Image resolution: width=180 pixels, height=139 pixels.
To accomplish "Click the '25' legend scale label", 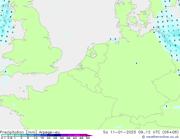I will (55, 138).
